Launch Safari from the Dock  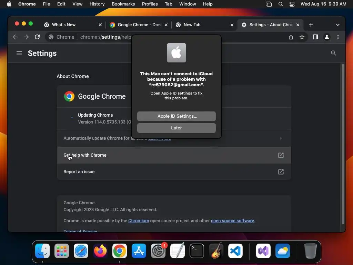tap(81, 251)
